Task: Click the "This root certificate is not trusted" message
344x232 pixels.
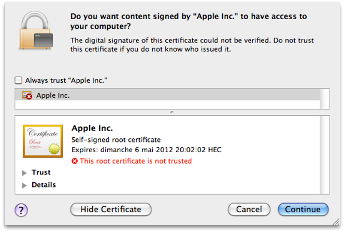Action: [136, 161]
